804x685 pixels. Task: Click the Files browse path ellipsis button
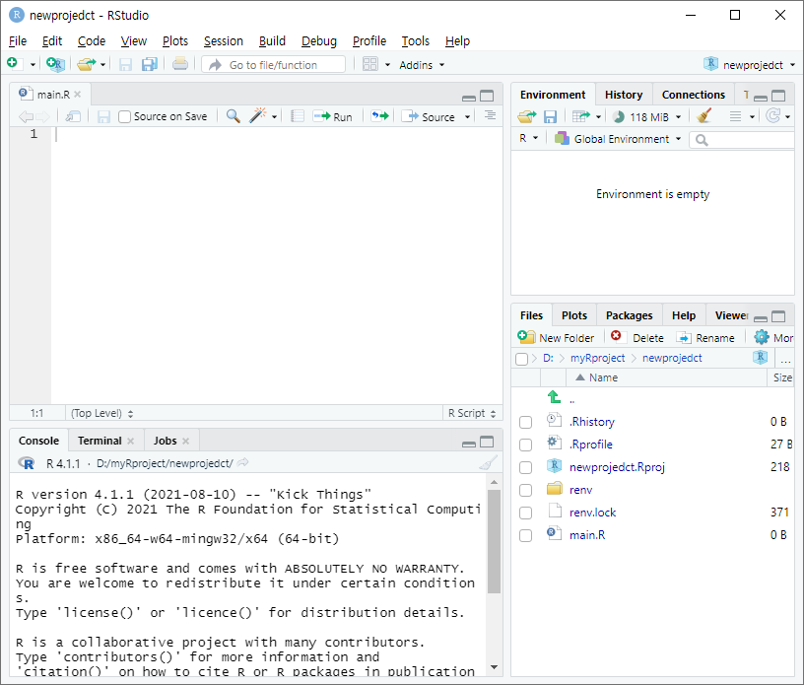[x=785, y=359]
